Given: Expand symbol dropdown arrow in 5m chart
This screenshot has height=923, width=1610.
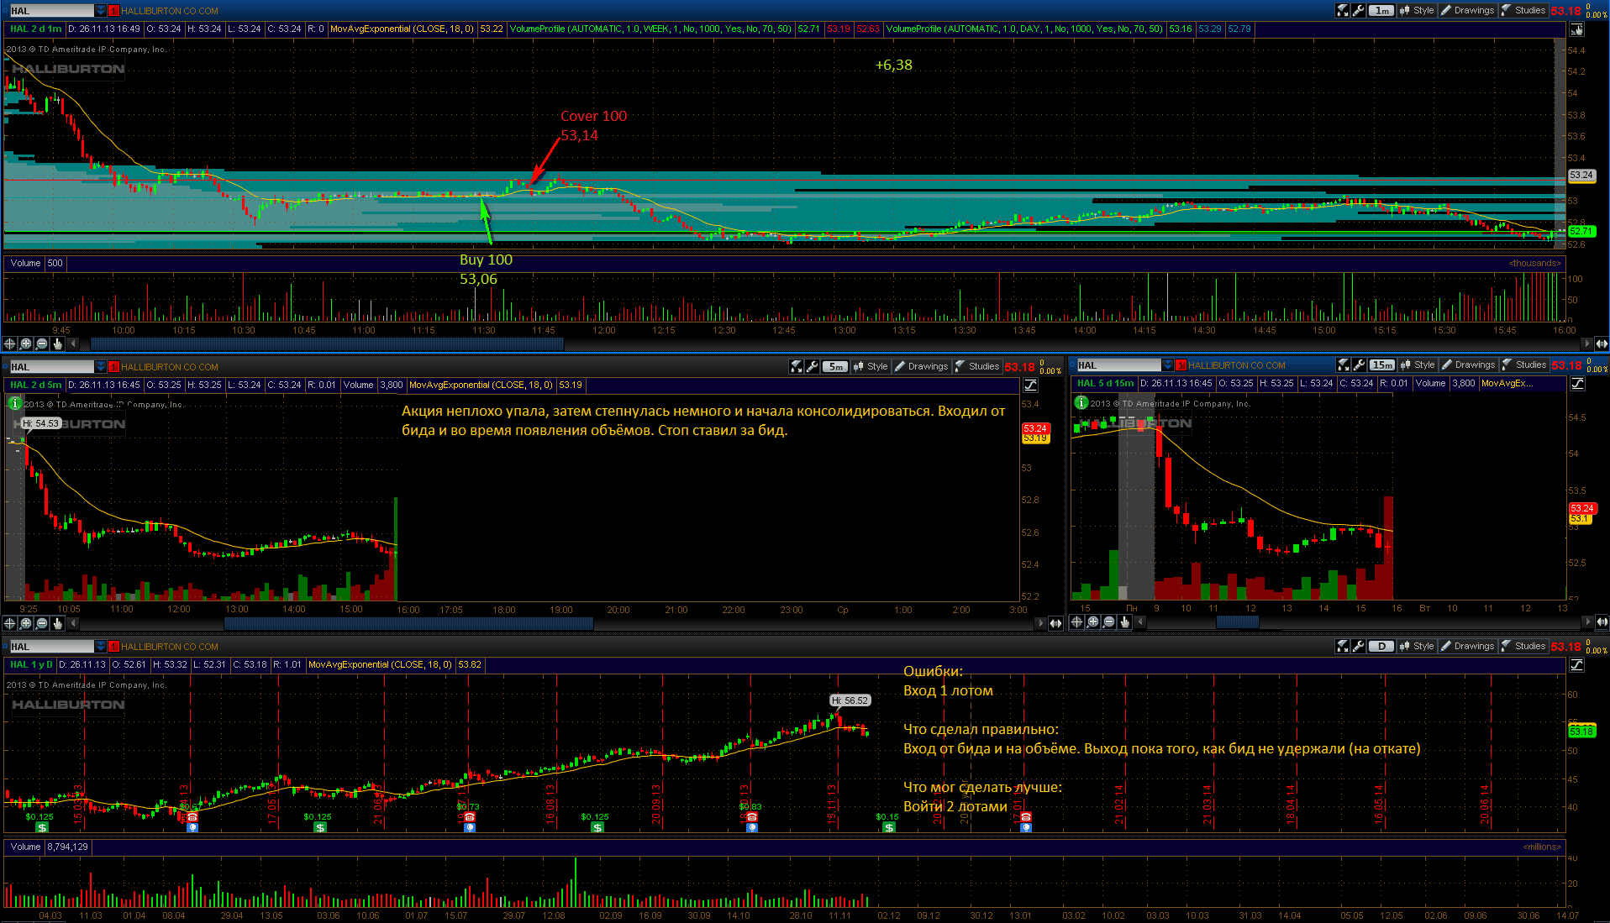Looking at the screenshot, I should pos(101,367).
